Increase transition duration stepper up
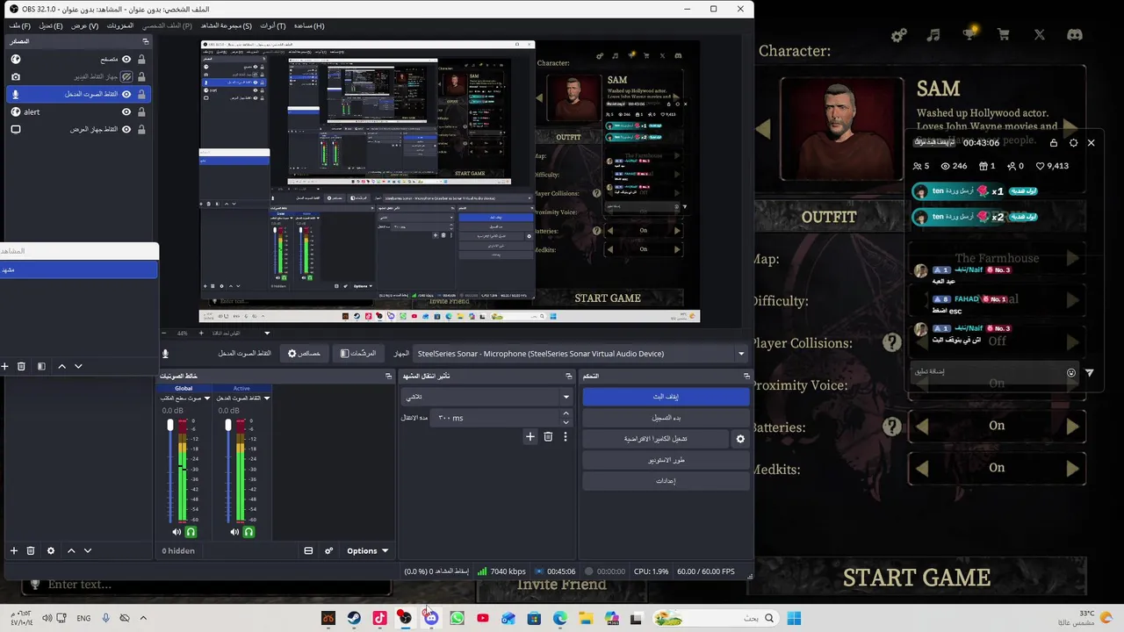The image size is (1124, 632). 566,413
